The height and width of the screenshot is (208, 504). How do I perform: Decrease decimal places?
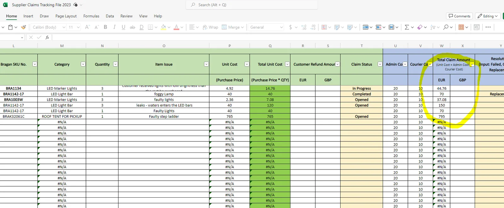313,27
